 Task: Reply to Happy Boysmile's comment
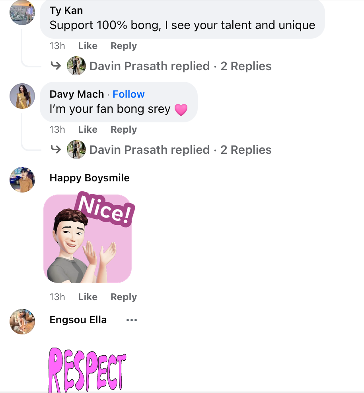123,297
